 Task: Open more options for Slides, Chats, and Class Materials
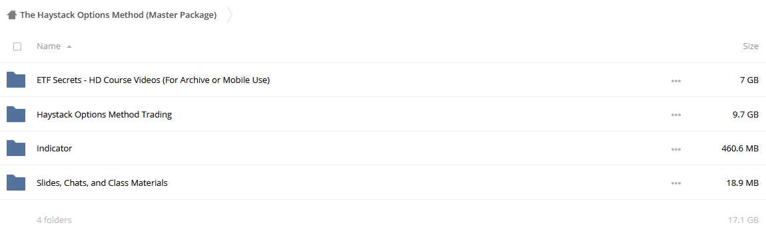[676, 183]
